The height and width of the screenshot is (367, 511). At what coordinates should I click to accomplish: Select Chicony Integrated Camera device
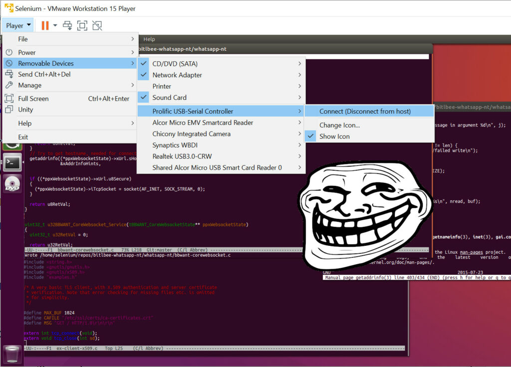click(x=221, y=134)
